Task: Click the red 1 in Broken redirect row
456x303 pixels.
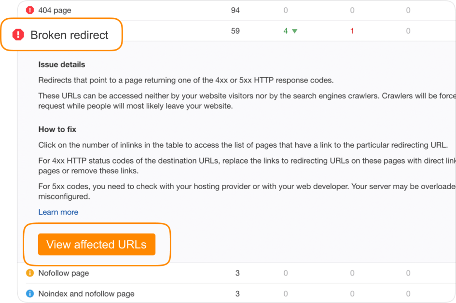Action: [x=352, y=31]
